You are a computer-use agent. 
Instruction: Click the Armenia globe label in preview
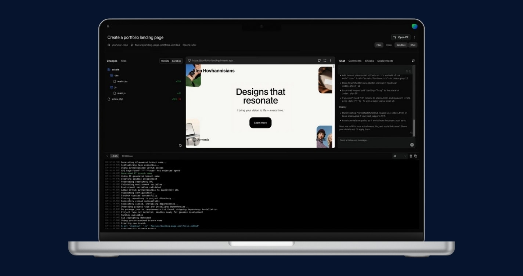pyautogui.click(x=201, y=140)
